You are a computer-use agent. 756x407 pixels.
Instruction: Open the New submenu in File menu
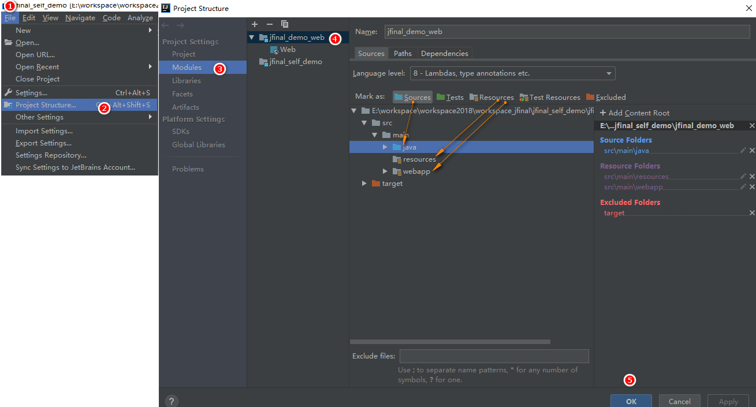(80, 31)
